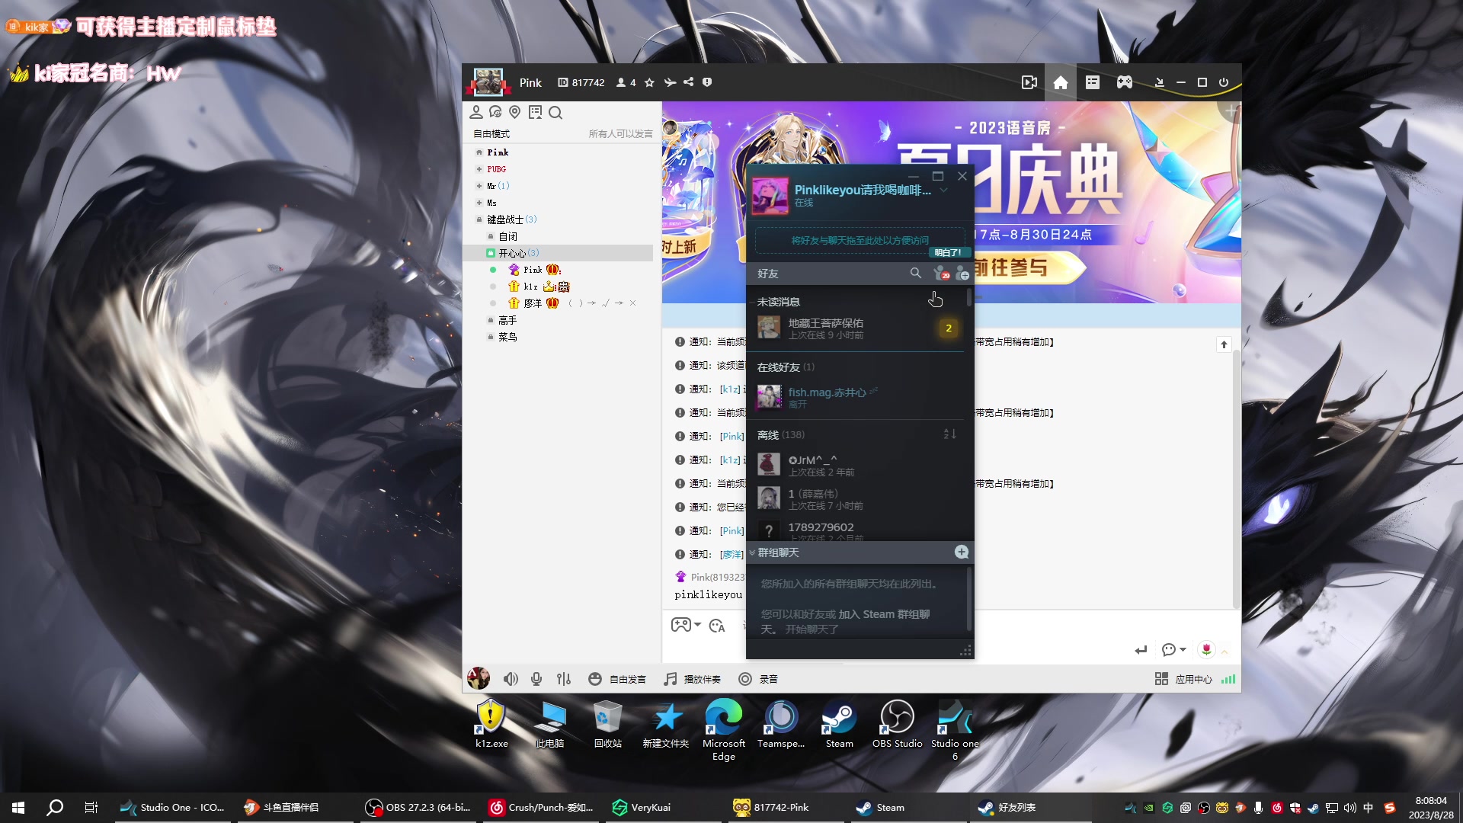Expand the Ms channel
This screenshot has height=823, width=1463.
(479, 203)
